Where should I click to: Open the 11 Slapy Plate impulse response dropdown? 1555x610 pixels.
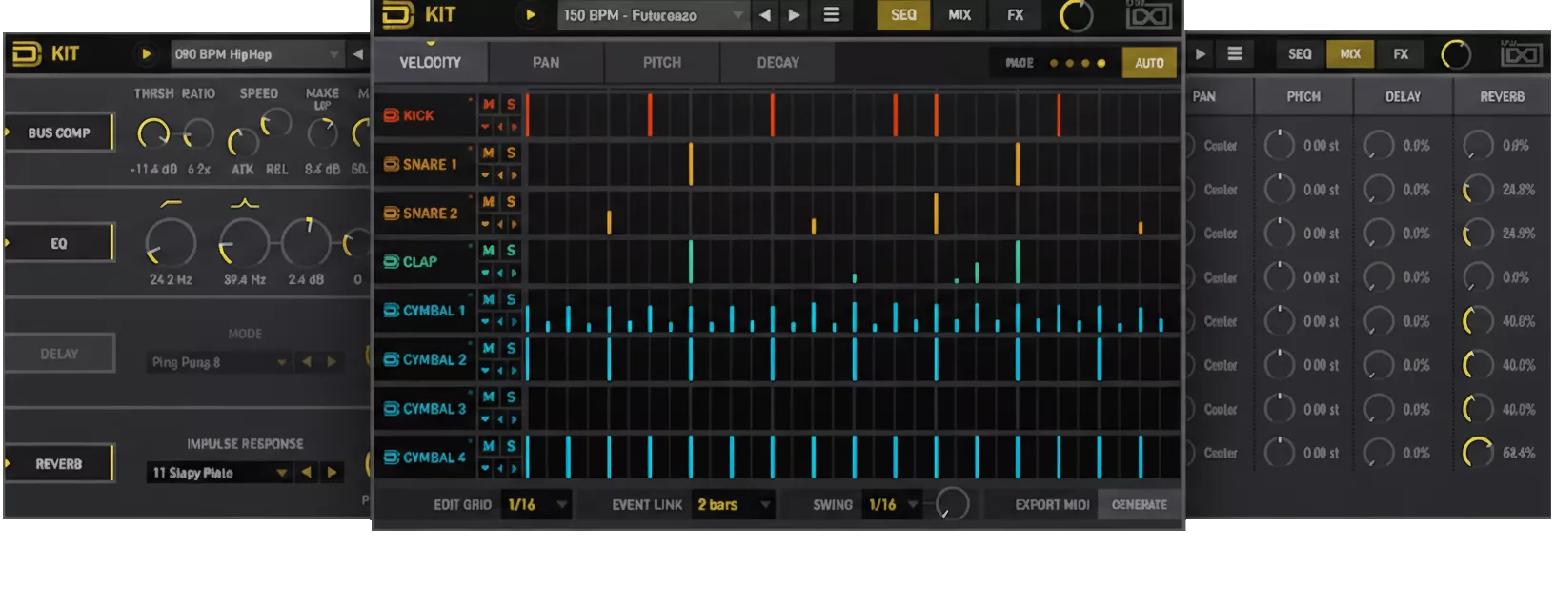click(218, 473)
